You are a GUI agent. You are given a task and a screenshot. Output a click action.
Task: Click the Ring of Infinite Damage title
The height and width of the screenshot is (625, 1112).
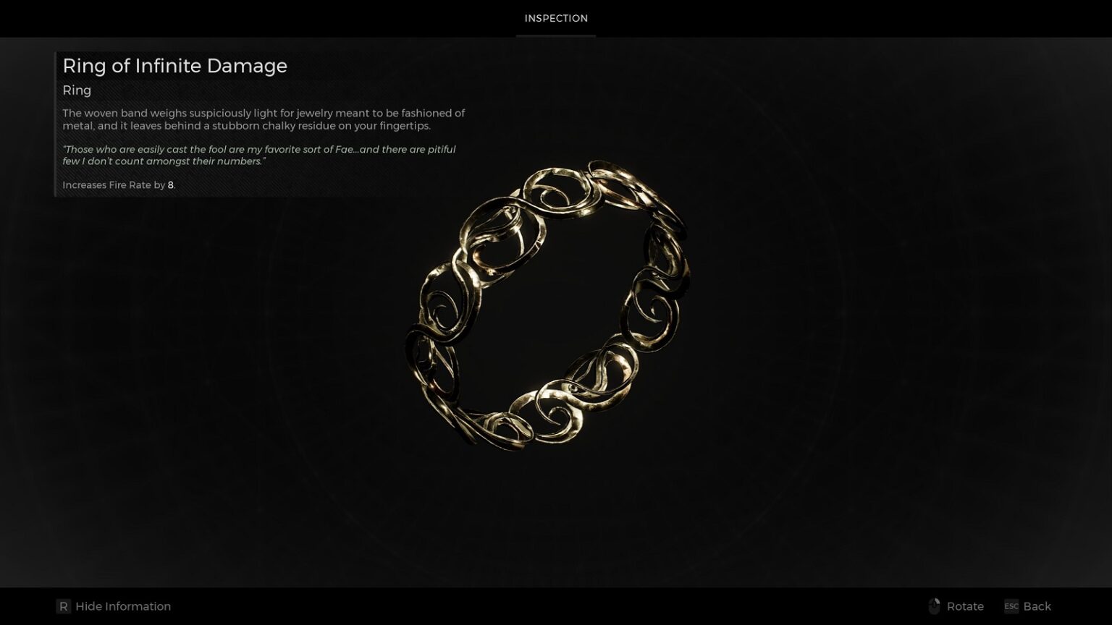point(174,66)
